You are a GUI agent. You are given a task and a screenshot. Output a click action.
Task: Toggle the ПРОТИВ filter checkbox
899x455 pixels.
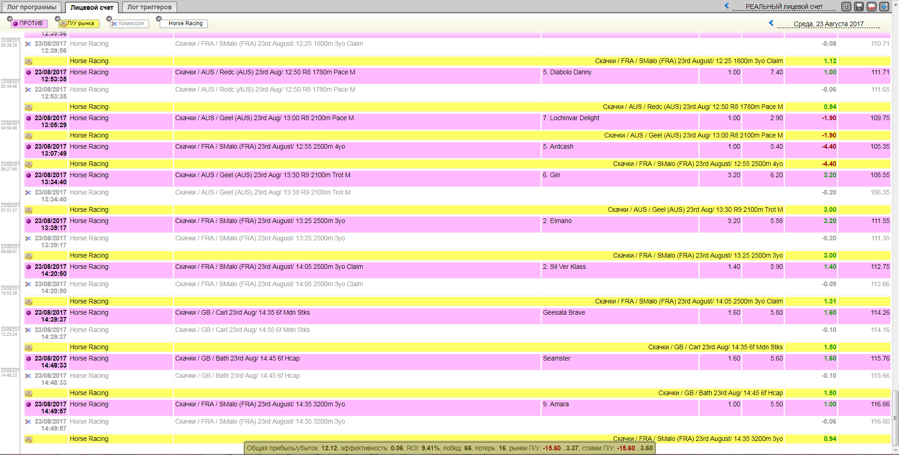point(10,19)
